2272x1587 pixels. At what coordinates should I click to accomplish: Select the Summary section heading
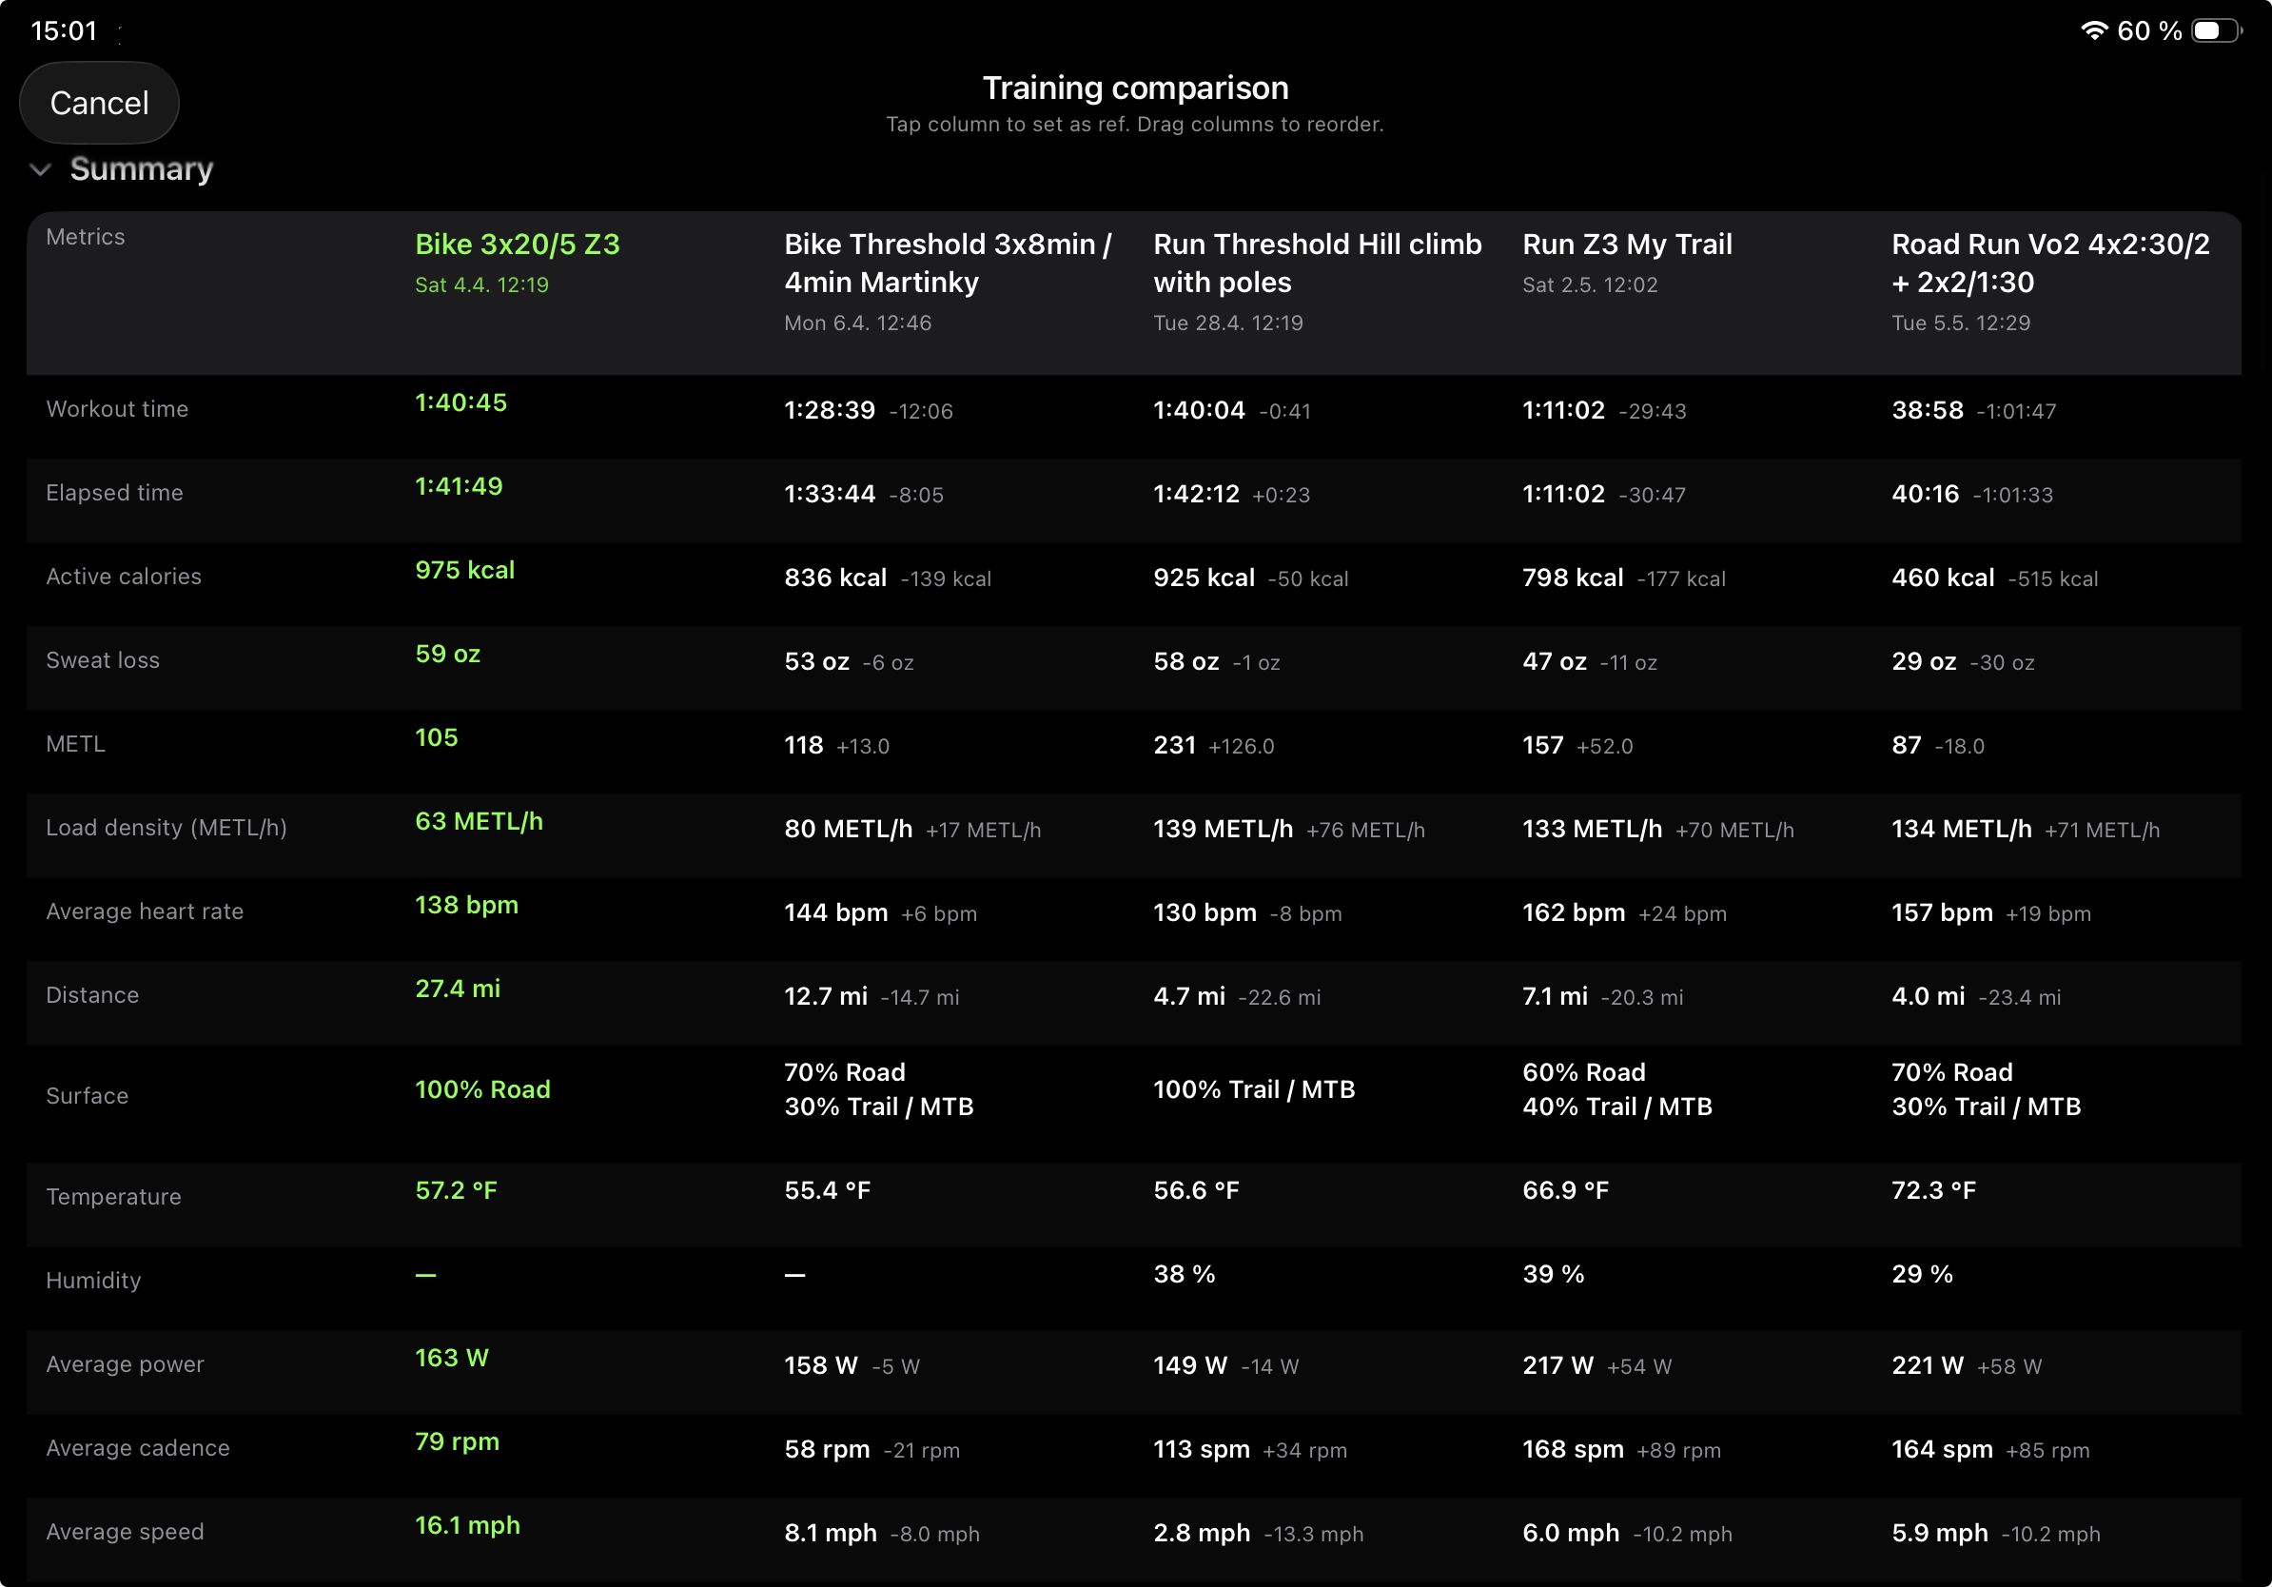[142, 169]
